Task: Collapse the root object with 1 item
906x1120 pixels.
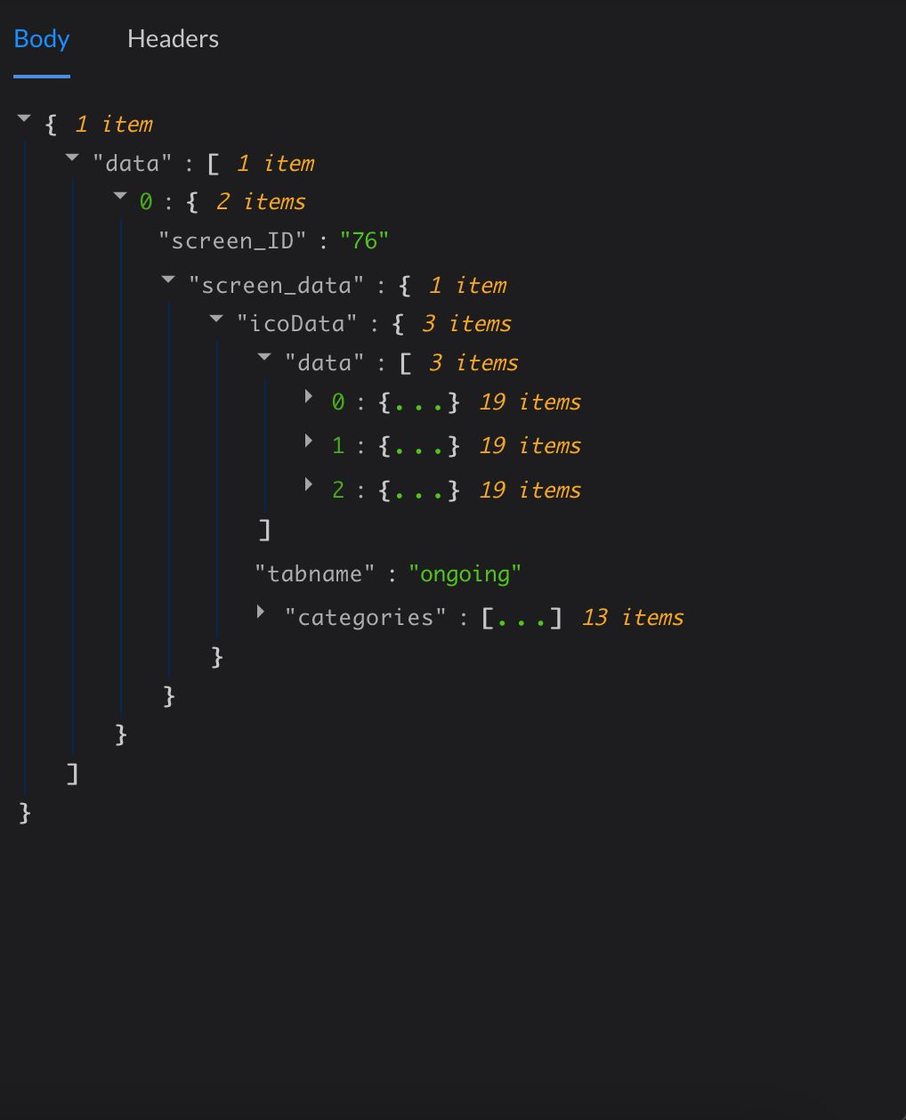Action: click(24, 118)
